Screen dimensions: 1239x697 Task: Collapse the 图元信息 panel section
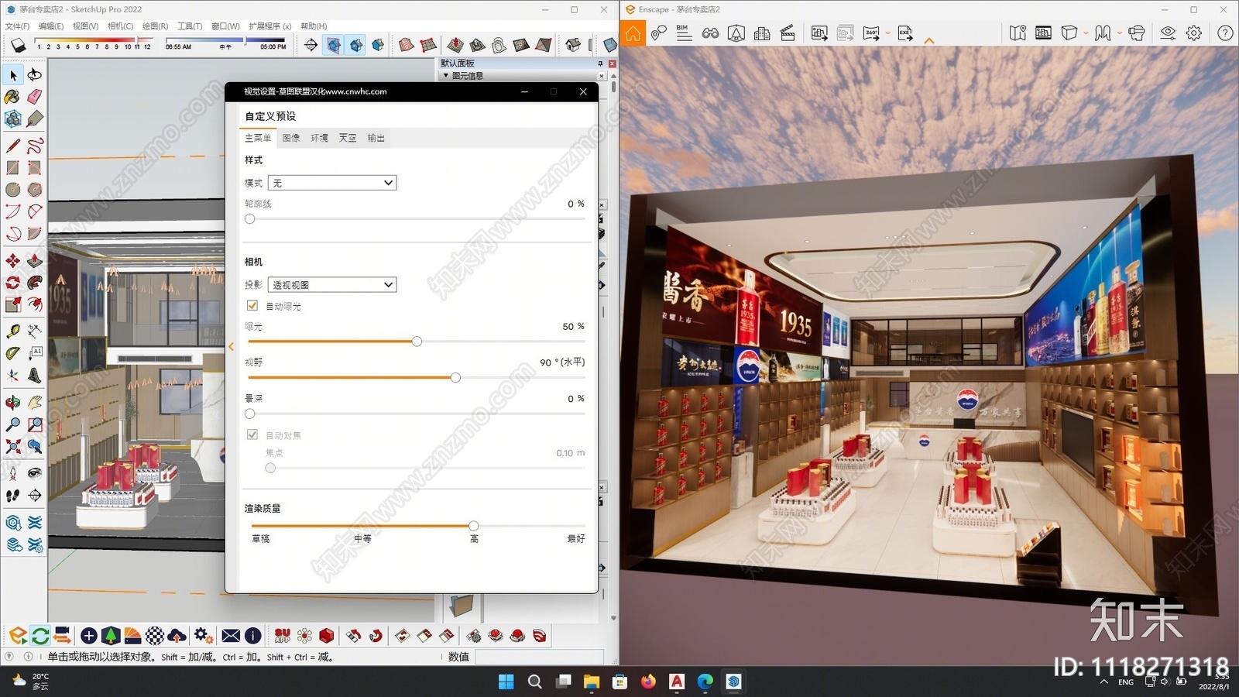(x=446, y=76)
